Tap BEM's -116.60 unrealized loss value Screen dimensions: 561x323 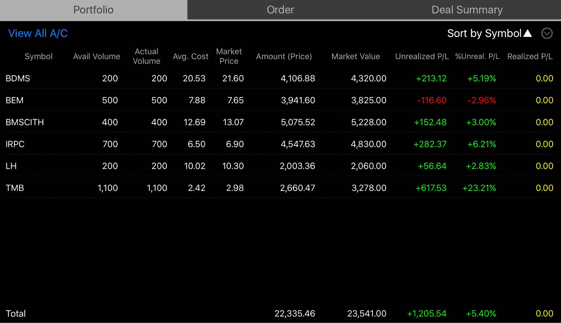[431, 100]
